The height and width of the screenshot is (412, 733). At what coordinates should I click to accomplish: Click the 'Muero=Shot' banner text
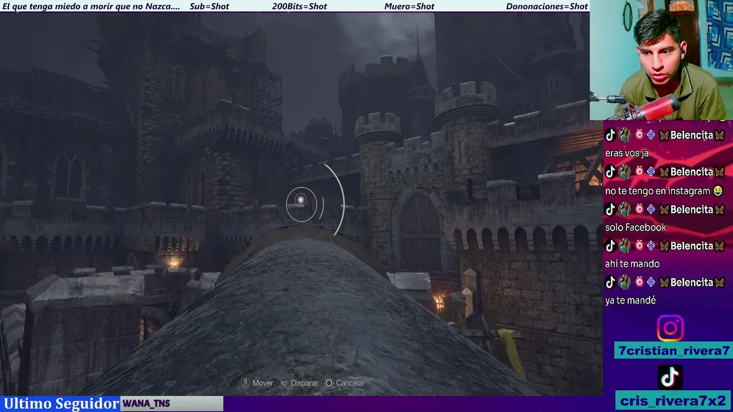409,6
